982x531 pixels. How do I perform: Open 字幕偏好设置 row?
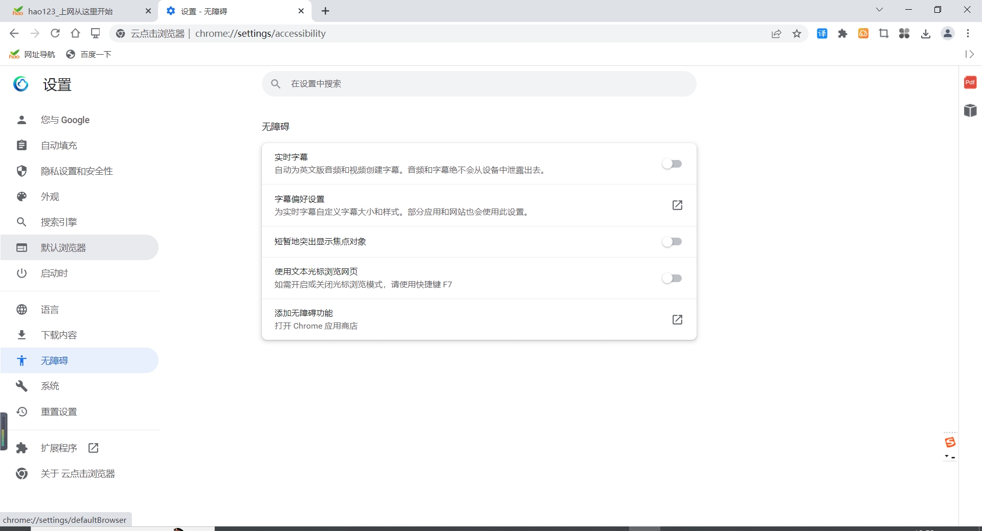click(479, 205)
